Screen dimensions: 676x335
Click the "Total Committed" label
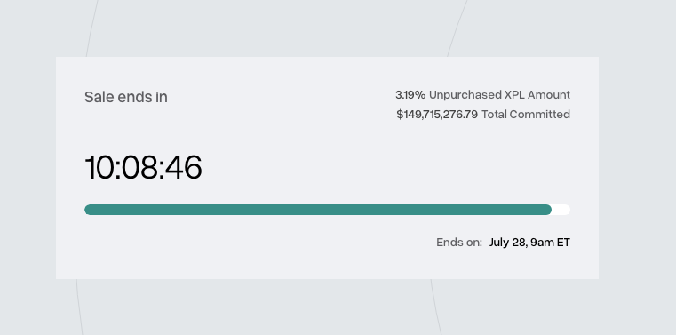coord(526,115)
